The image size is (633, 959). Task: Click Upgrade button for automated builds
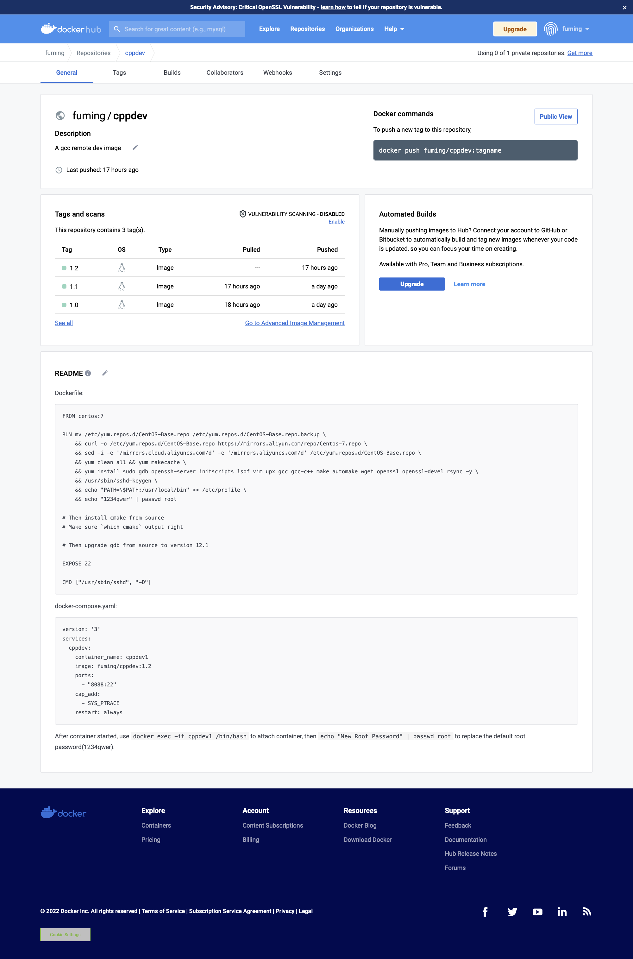[x=412, y=283]
